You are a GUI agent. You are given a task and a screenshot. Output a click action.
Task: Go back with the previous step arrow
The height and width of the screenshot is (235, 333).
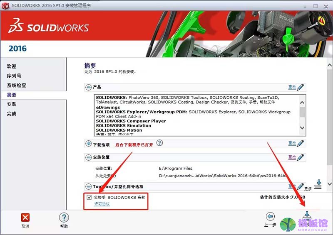point(270,217)
